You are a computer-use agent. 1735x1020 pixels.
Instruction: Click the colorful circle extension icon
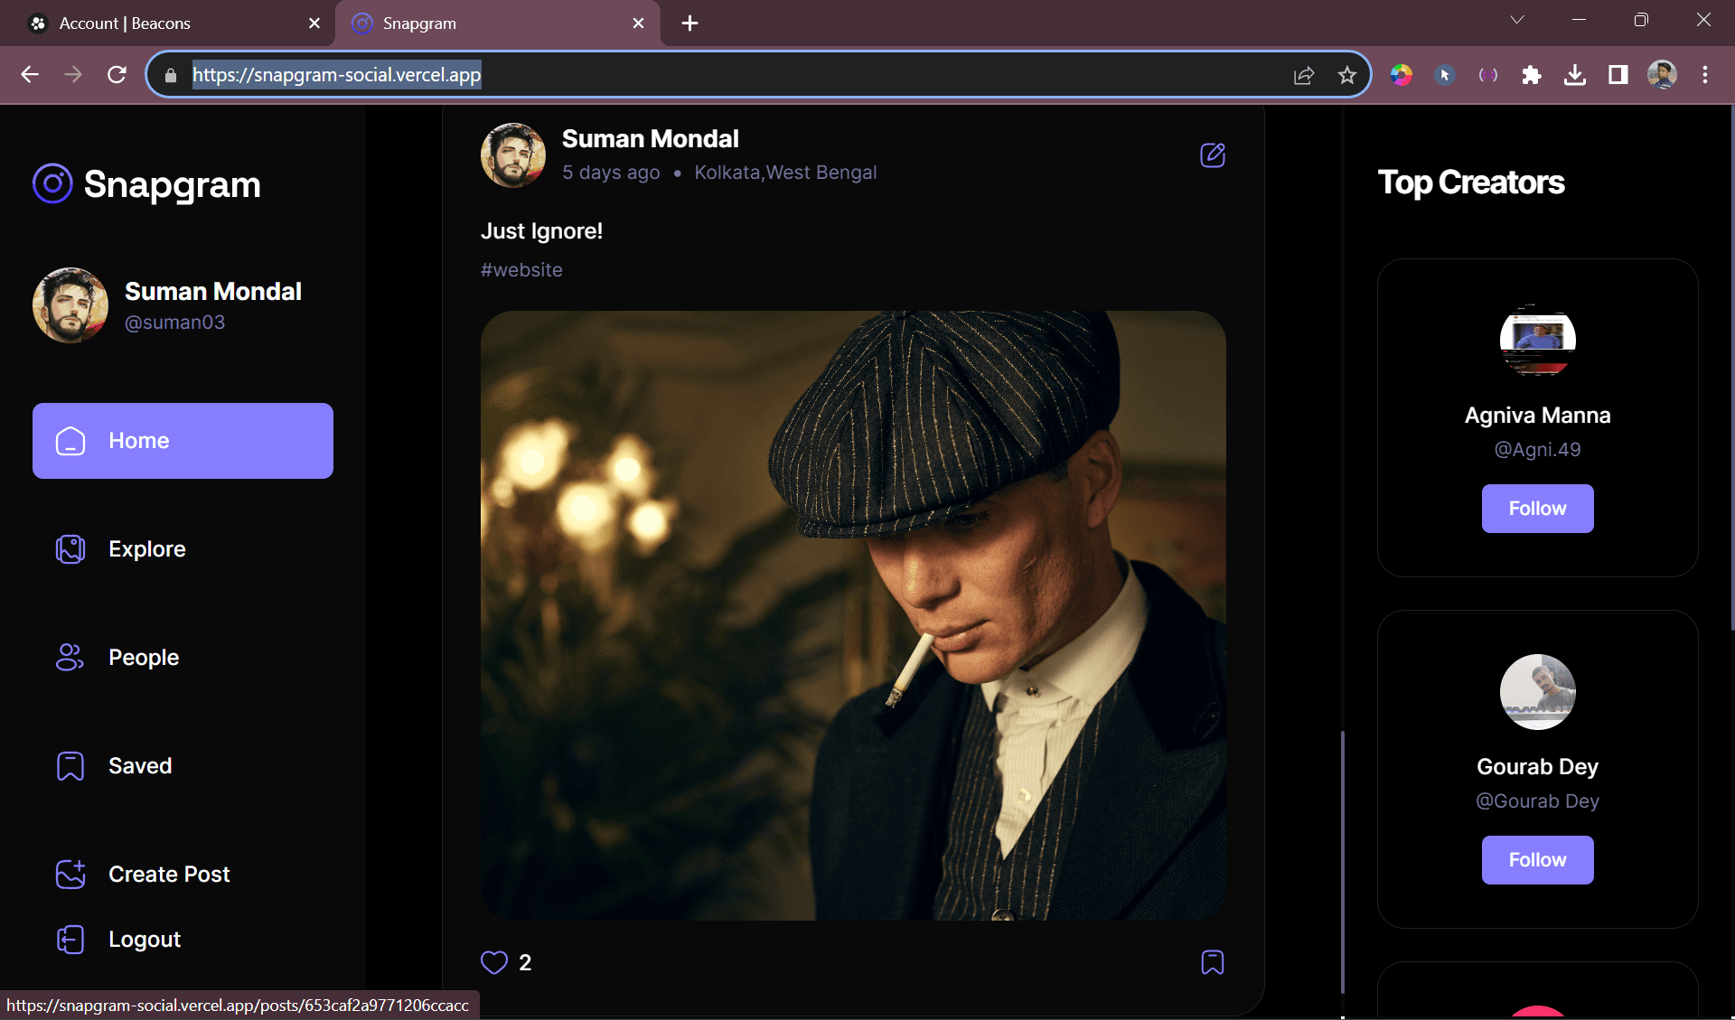click(x=1402, y=75)
